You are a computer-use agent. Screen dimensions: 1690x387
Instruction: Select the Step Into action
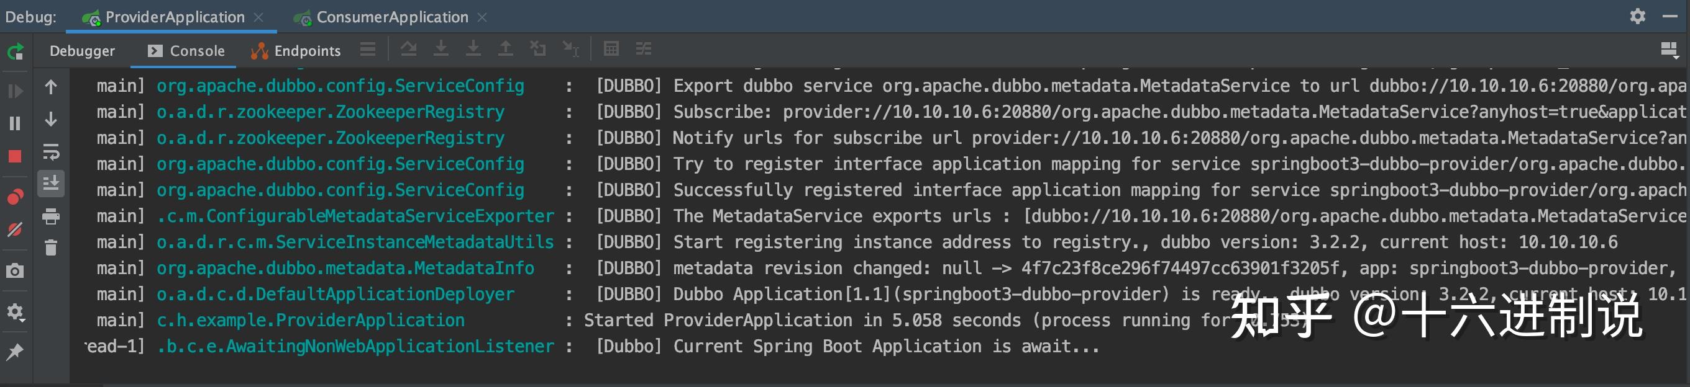[441, 49]
